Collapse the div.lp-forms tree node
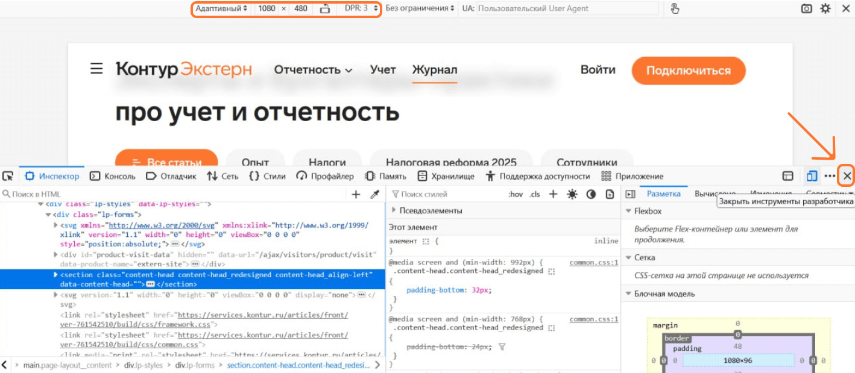The height and width of the screenshot is (373, 855). [x=48, y=215]
